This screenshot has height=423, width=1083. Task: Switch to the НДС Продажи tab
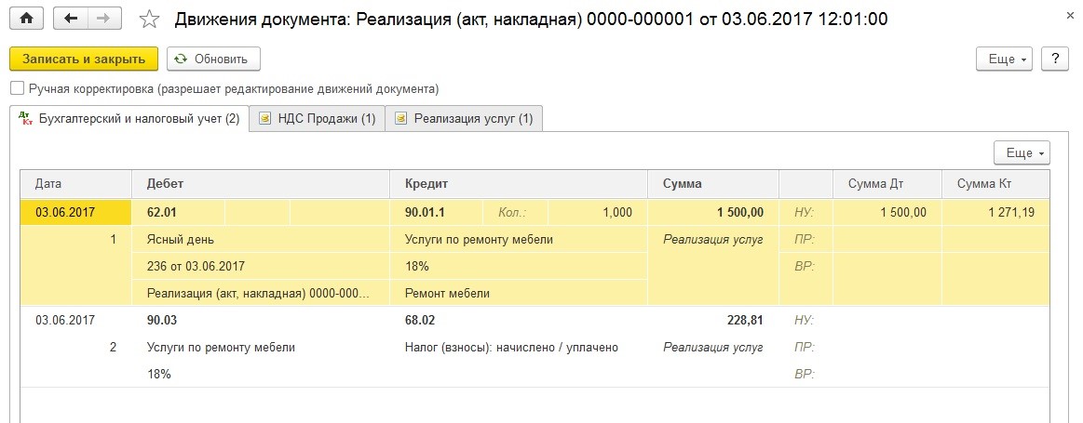[317, 119]
